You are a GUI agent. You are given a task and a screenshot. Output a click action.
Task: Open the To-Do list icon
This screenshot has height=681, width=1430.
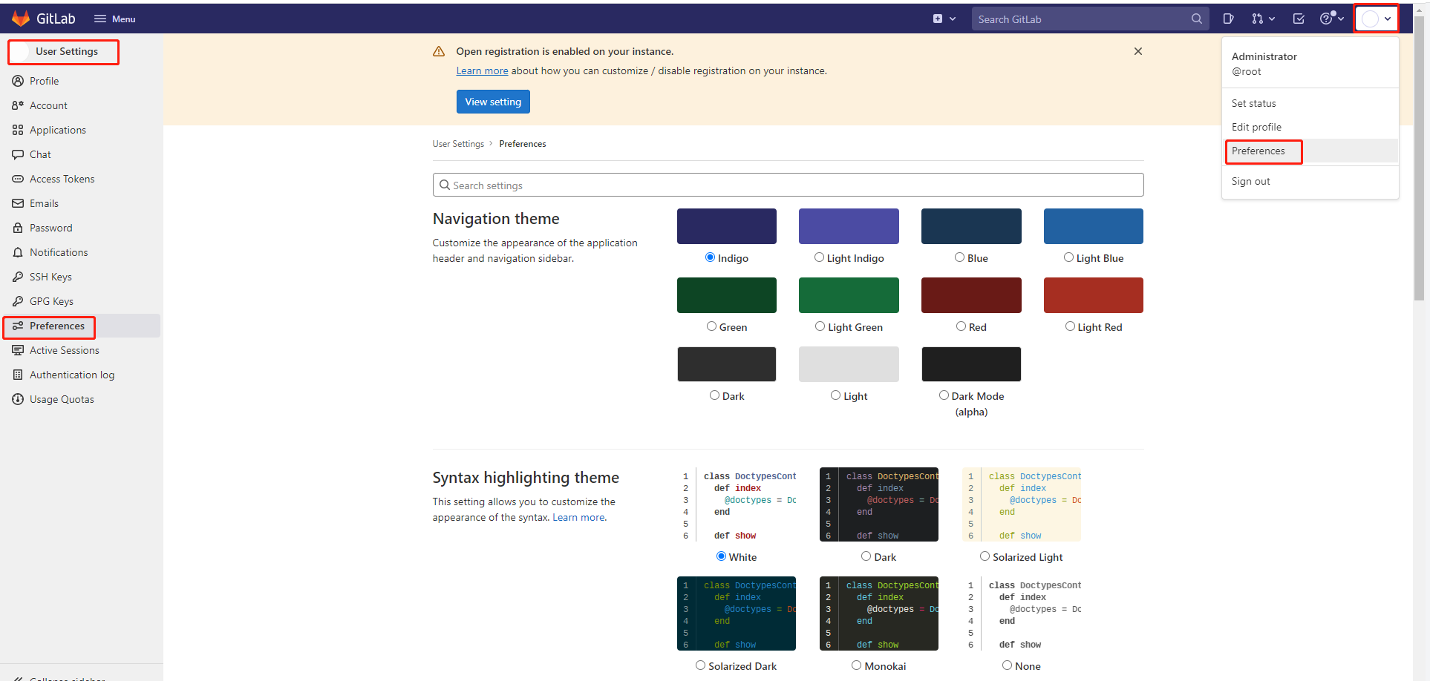tap(1299, 19)
